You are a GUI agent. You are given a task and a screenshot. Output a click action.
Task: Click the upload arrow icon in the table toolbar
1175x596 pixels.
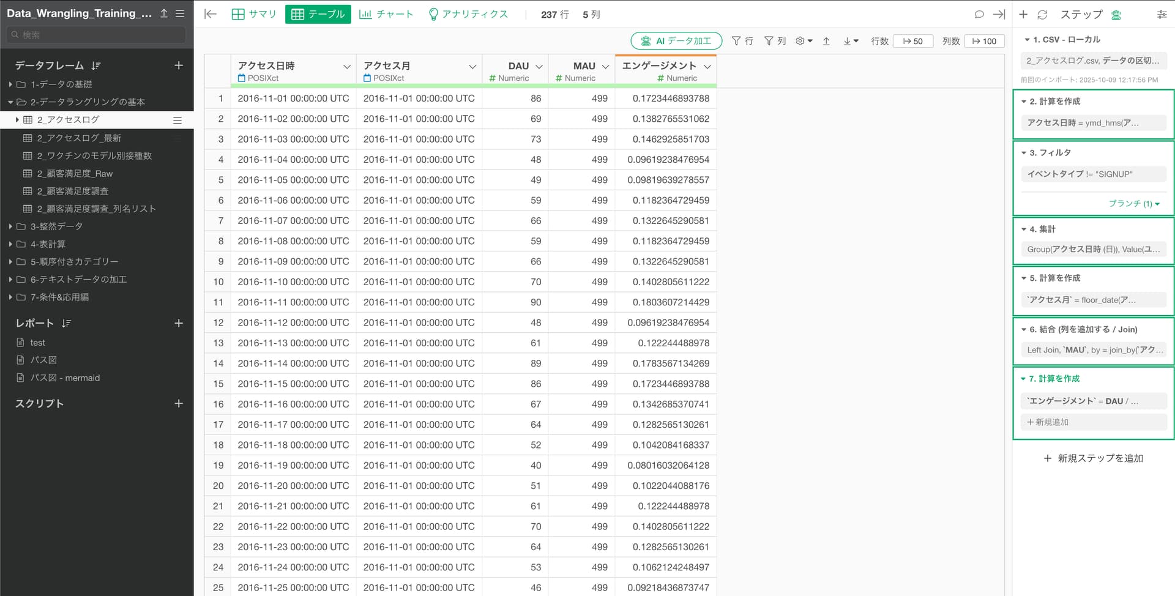pos(826,41)
